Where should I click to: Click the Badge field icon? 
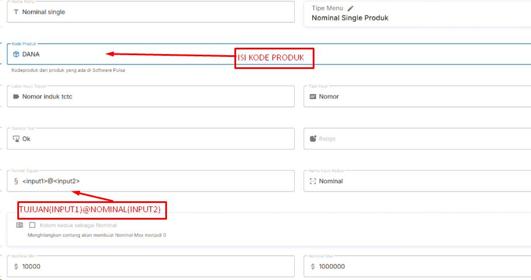click(313, 139)
